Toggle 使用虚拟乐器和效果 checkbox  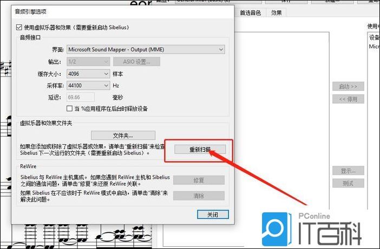point(20,27)
